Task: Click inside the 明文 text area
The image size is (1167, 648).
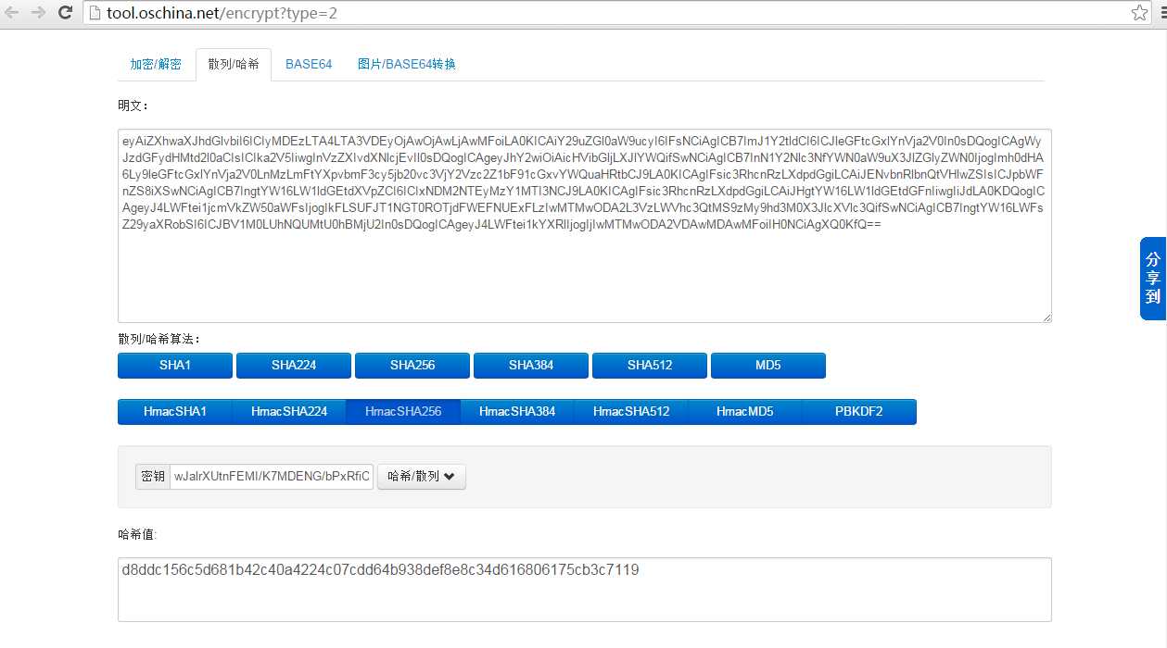Action: pyautogui.click(x=585, y=226)
